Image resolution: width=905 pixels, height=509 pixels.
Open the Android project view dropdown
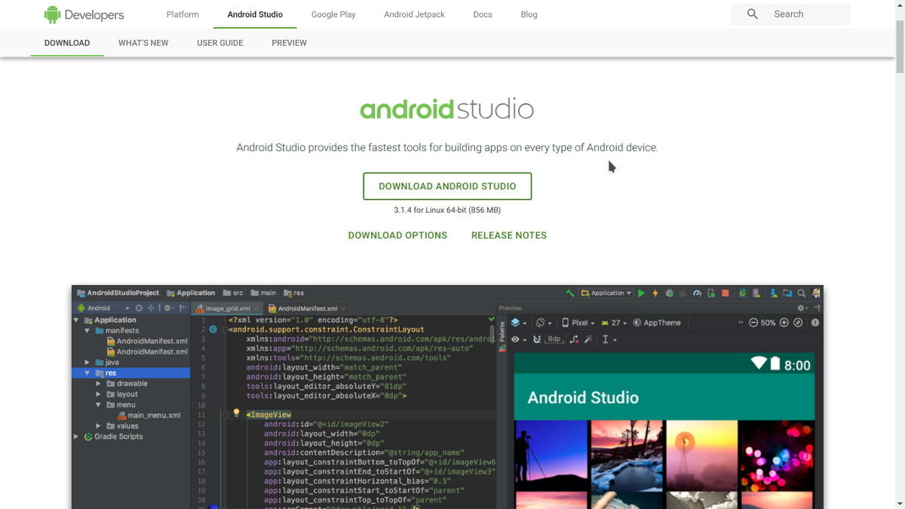pyautogui.click(x=103, y=308)
